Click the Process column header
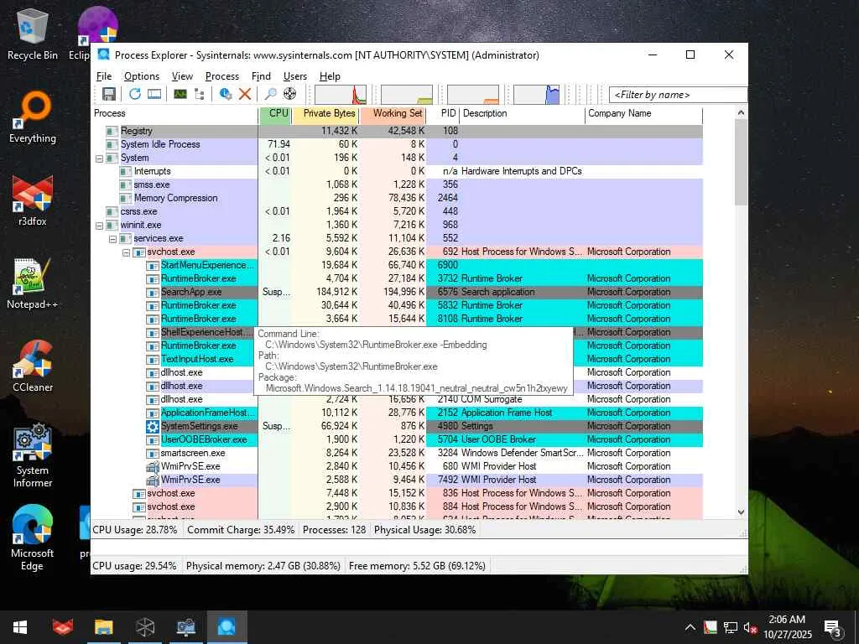The image size is (859, 644). [174, 113]
